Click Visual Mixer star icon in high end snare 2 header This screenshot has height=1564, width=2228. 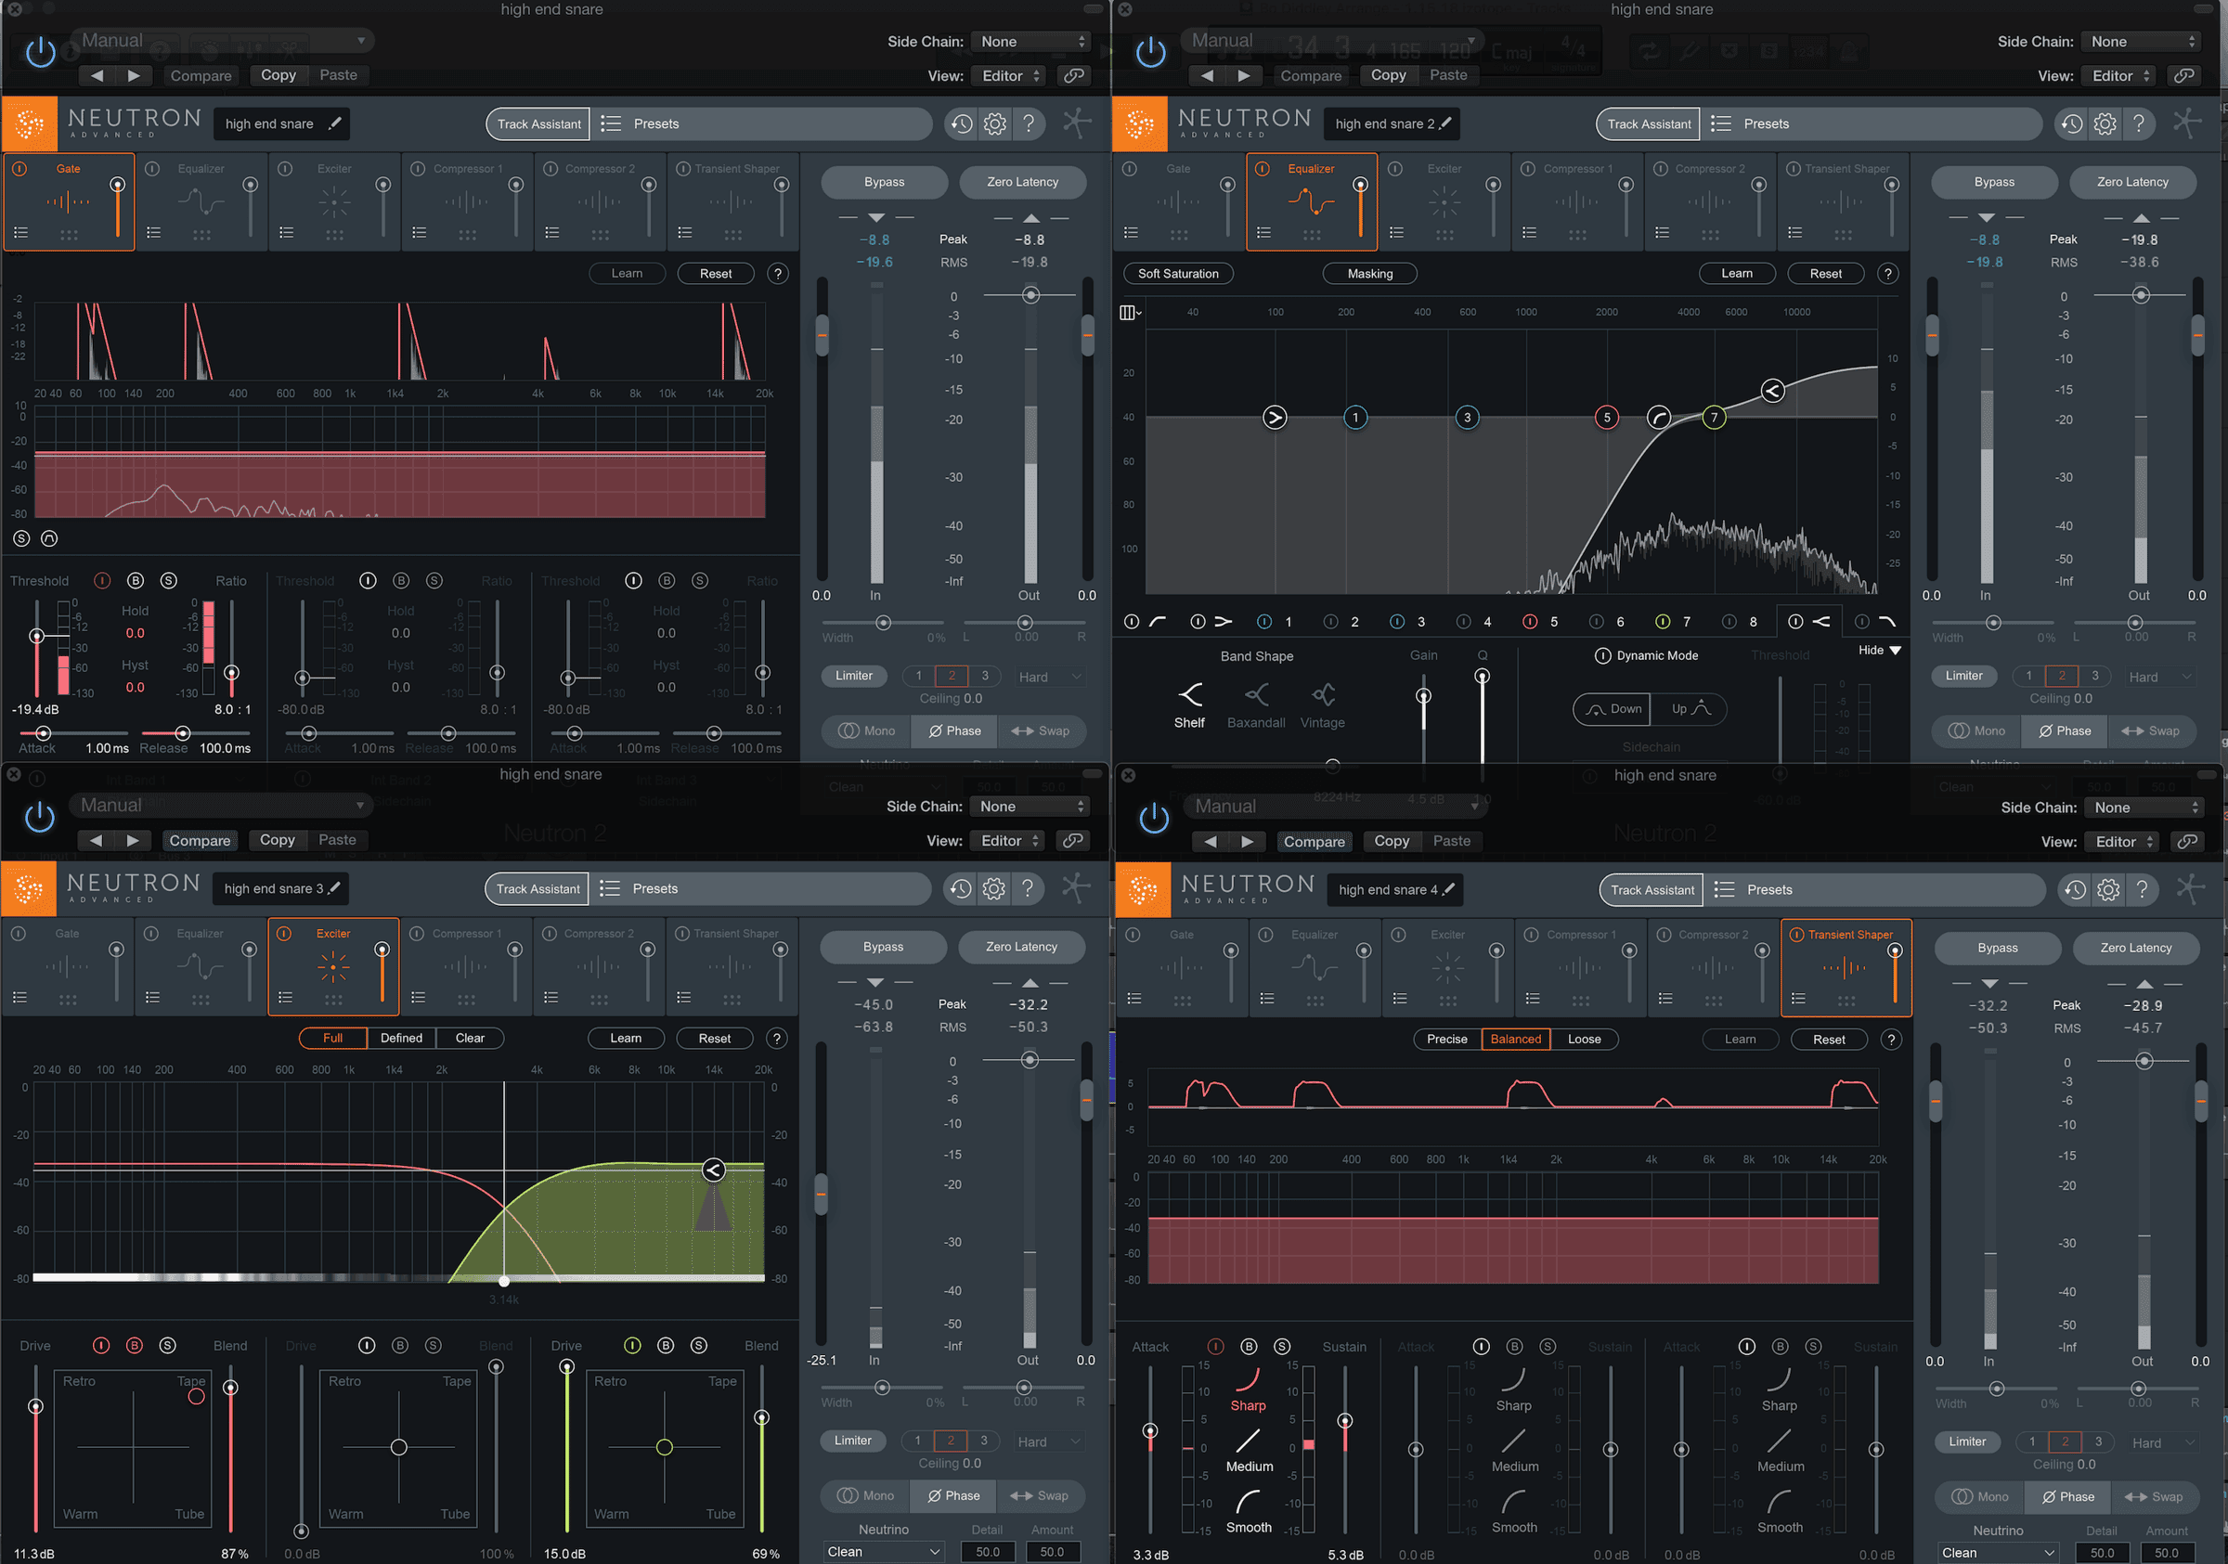click(2186, 123)
